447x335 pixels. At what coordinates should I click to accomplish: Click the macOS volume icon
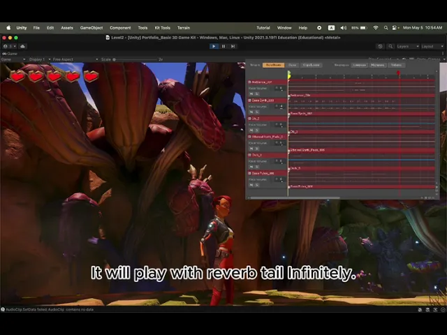(343, 28)
